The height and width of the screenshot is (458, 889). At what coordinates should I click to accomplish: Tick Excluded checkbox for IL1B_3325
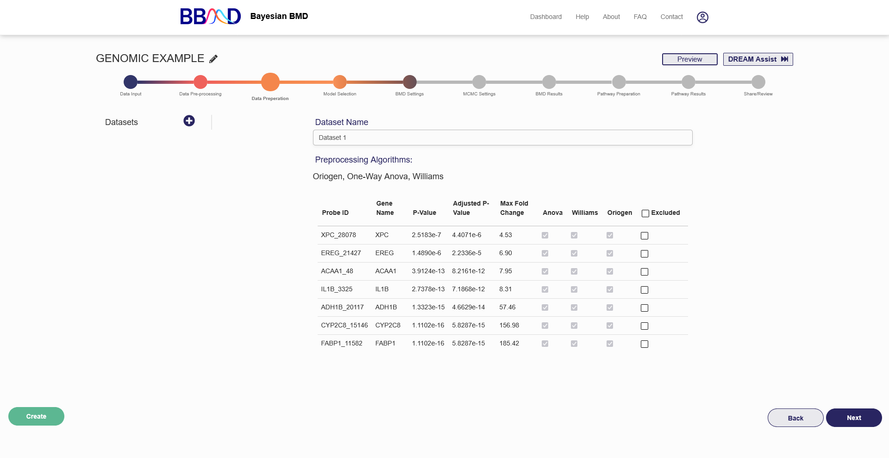point(645,290)
